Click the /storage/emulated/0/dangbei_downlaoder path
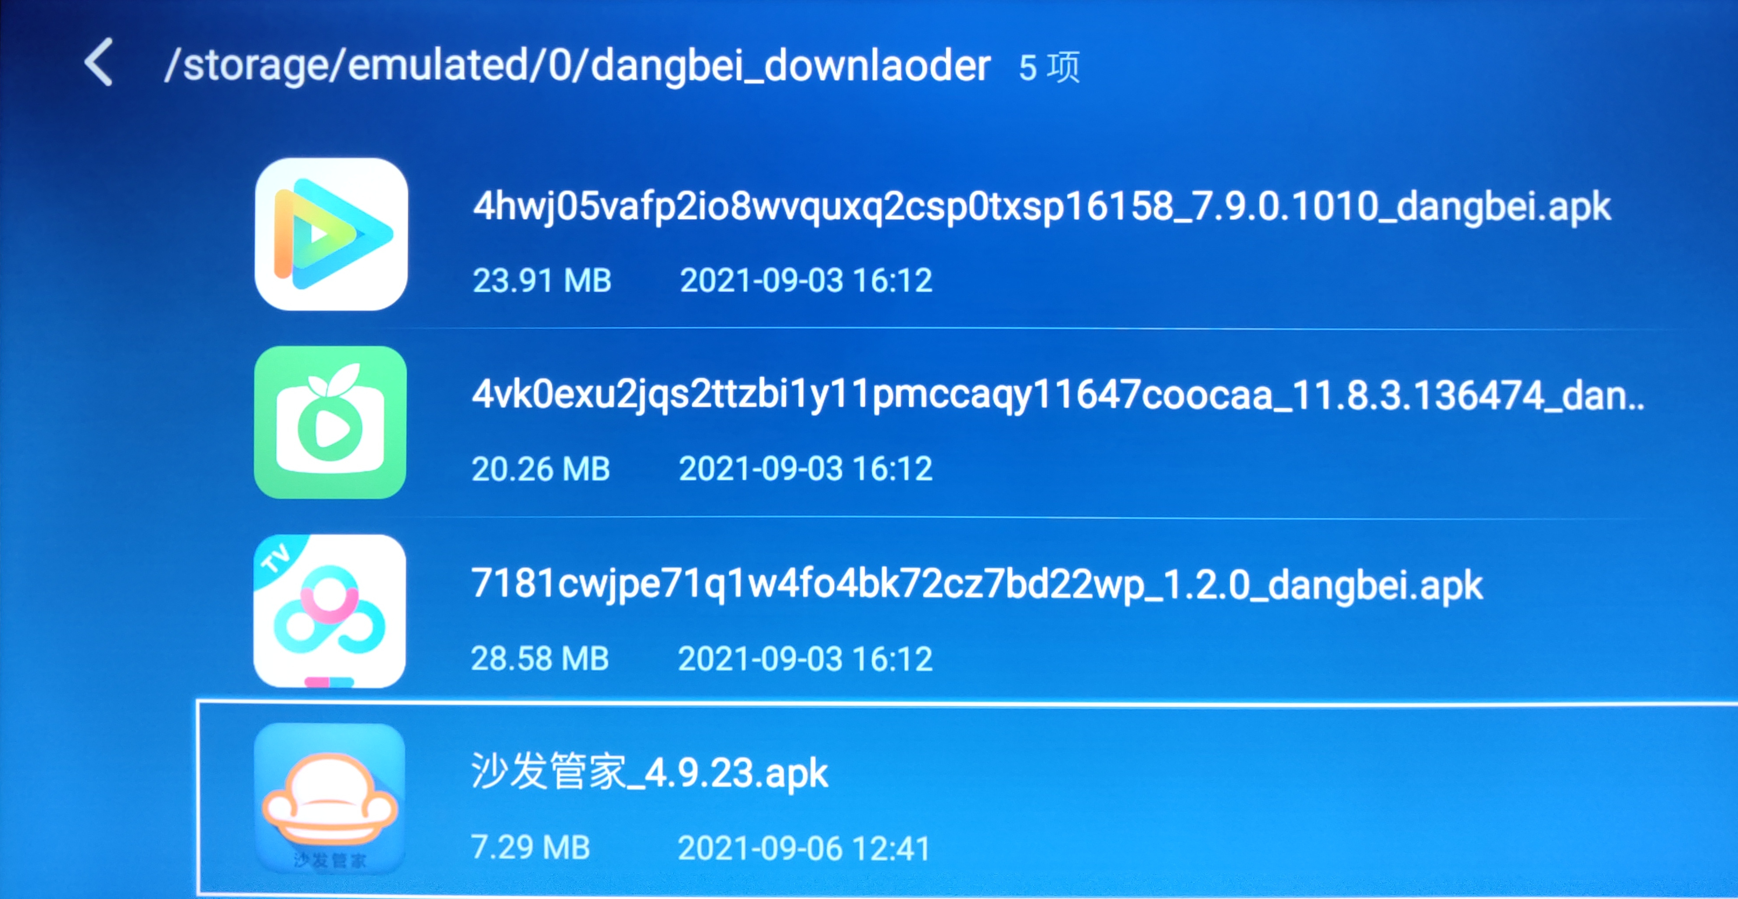 577,65
